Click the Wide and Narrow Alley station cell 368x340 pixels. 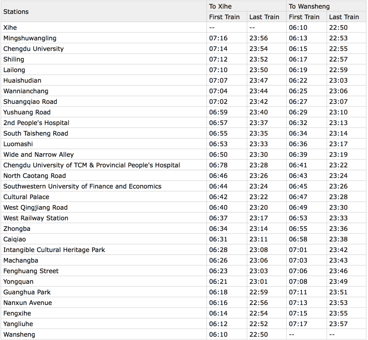pos(39,154)
